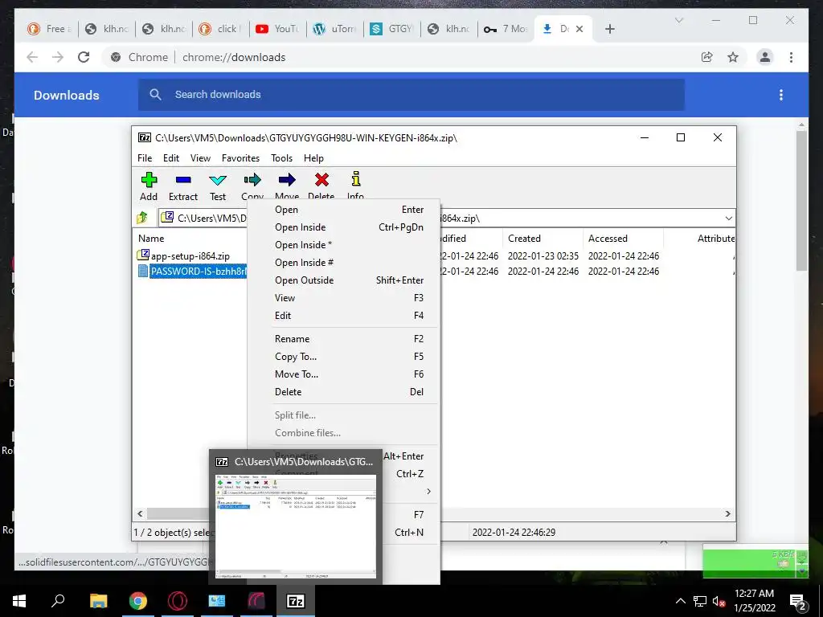Select the app-setup-i864.zip file row
The height and width of the screenshot is (617, 823).
tap(190, 256)
